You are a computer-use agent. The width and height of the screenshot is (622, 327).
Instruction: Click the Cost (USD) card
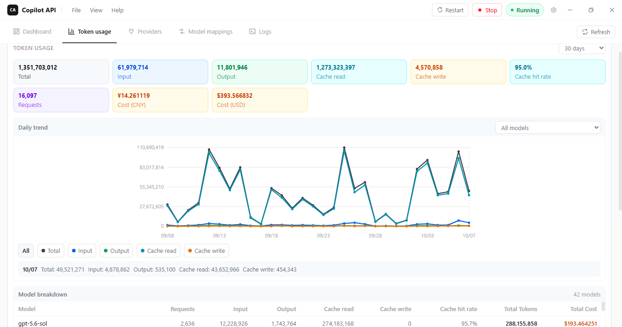[260, 100]
